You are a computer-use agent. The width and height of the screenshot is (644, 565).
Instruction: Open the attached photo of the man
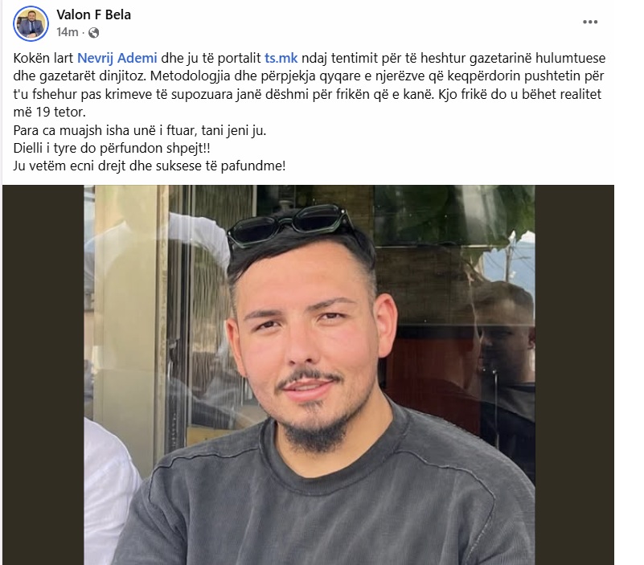coord(310,375)
